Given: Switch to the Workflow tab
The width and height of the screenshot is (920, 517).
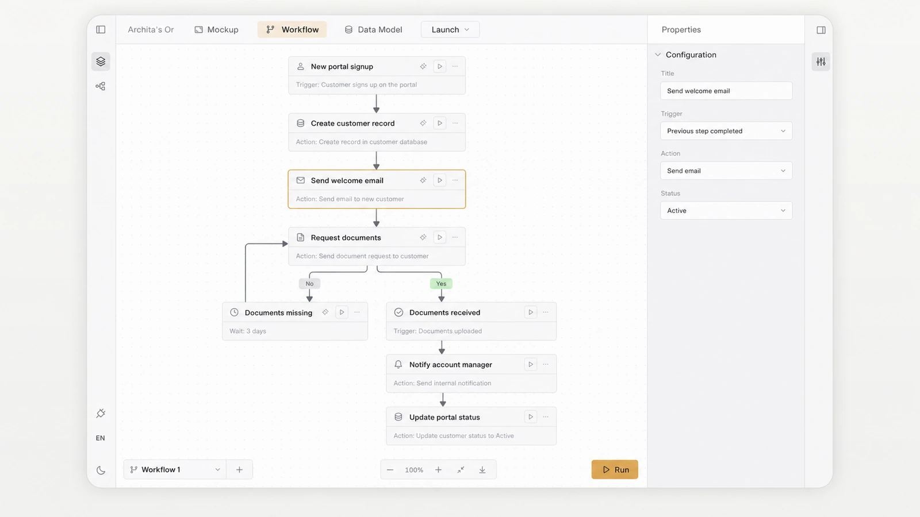Looking at the screenshot, I should point(292,29).
